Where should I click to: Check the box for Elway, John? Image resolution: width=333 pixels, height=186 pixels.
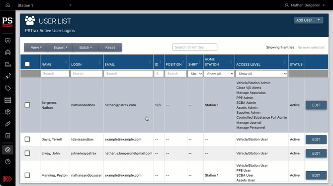click(x=27, y=153)
